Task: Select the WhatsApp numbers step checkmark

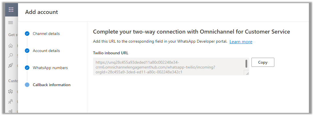Action: pyautogui.click(x=27, y=68)
